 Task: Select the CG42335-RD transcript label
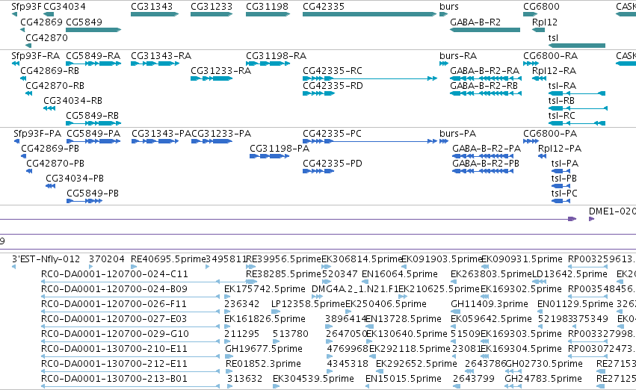click(x=333, y=85)
